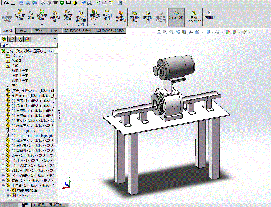Open the PropertyManager tab icon
This screenshot has width=271, height=207.
pyautogui.click(x=11, y=39)
